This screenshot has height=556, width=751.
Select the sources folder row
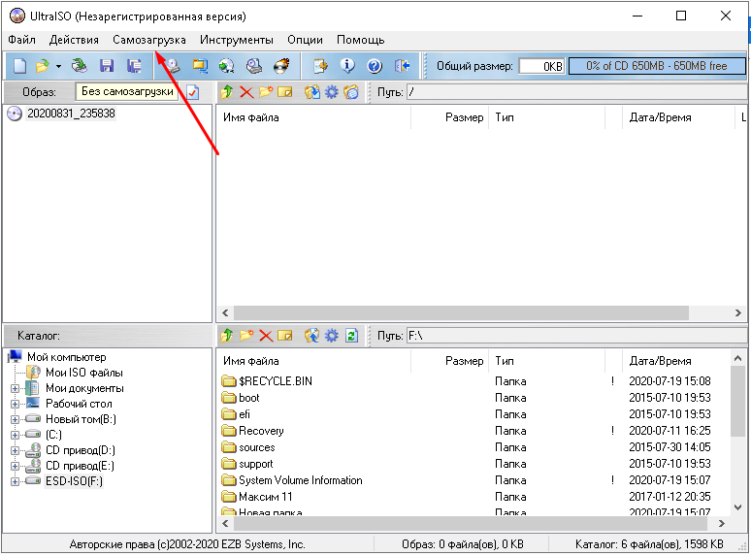click(x=474, y=447)
